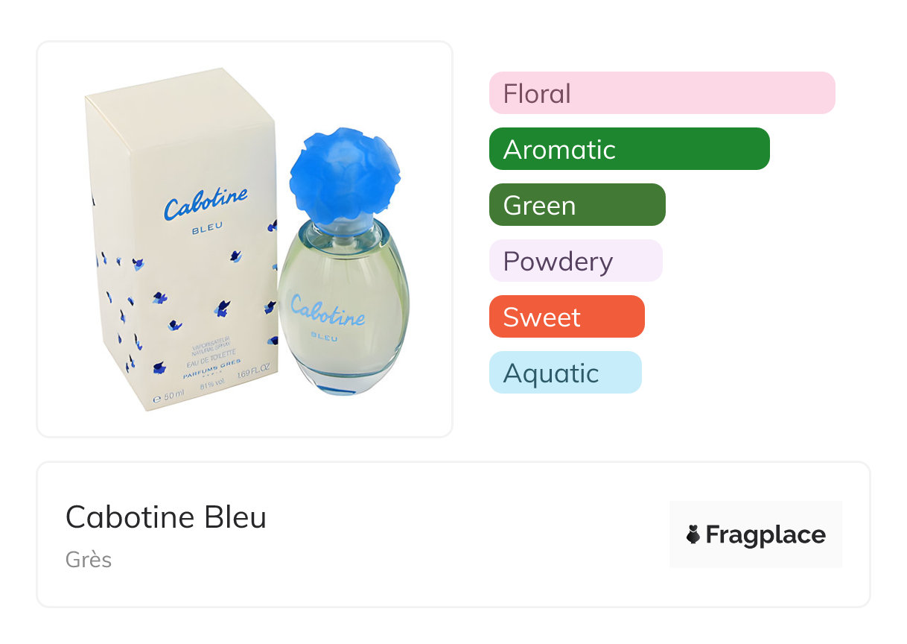Click the orange Sweet accord bar
Image resolution: width=907 pixels, height=644 pixels.
click(x=566, y=317)
